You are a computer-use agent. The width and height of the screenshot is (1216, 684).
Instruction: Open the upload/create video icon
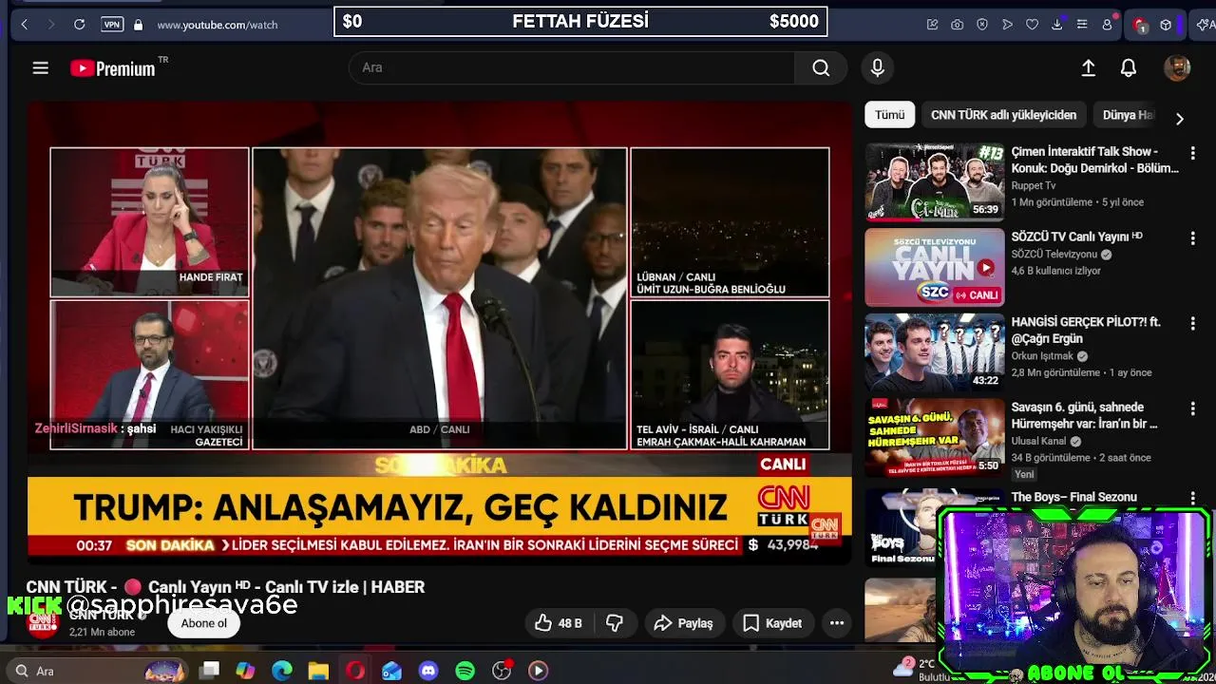point(1089,67)
